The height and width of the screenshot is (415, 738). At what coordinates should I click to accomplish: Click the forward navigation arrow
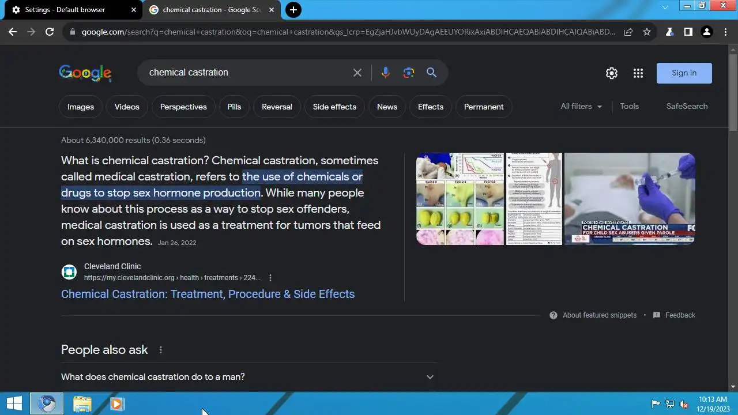[x=31, y=32]
